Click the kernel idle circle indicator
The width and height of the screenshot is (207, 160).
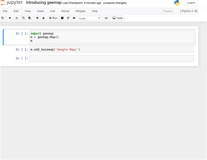196,11
